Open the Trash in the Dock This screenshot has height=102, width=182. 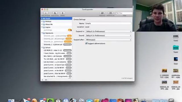tap(171, 100)
